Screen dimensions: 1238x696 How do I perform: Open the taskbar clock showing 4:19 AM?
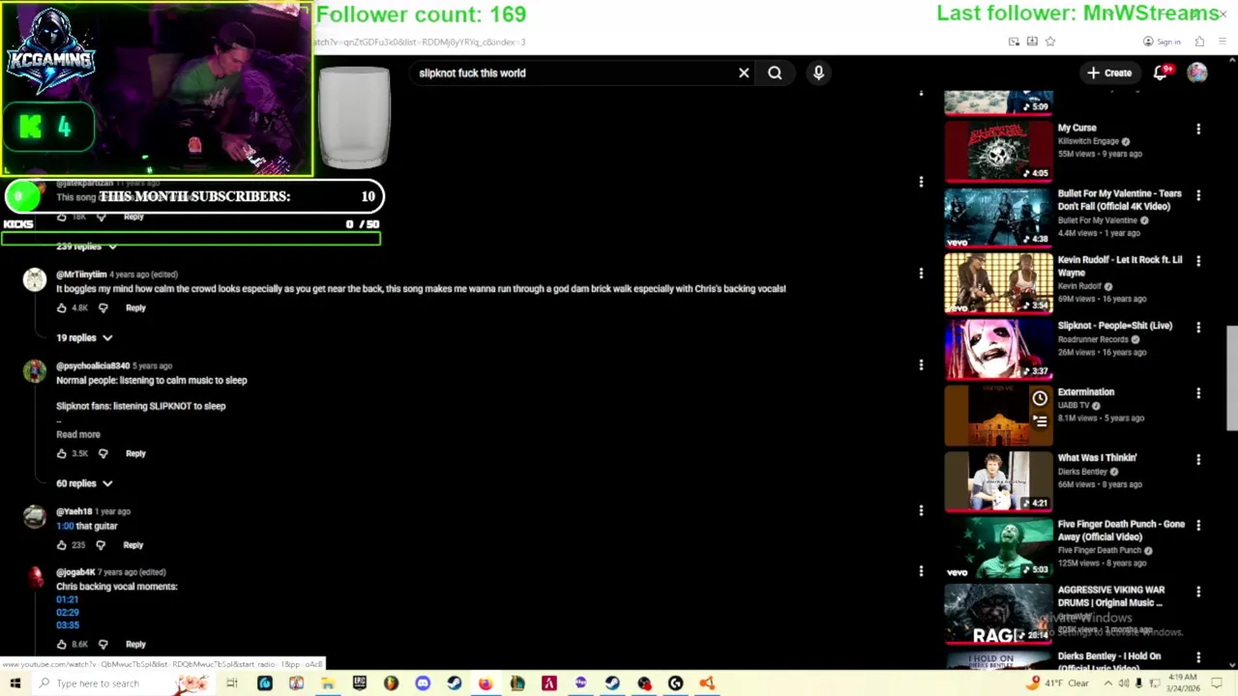point(1183,683)
